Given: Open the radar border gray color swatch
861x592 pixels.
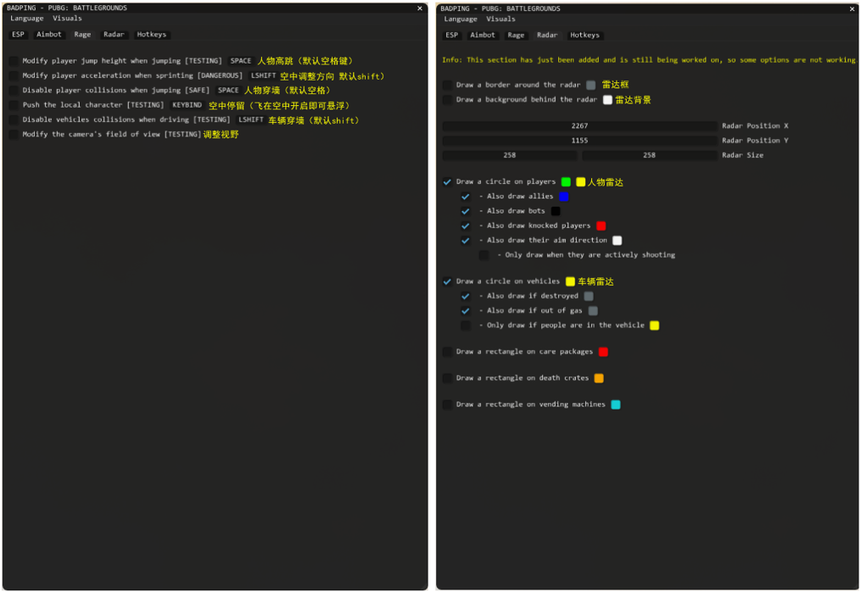Looking at the screenshot, I should click(591, 85).
